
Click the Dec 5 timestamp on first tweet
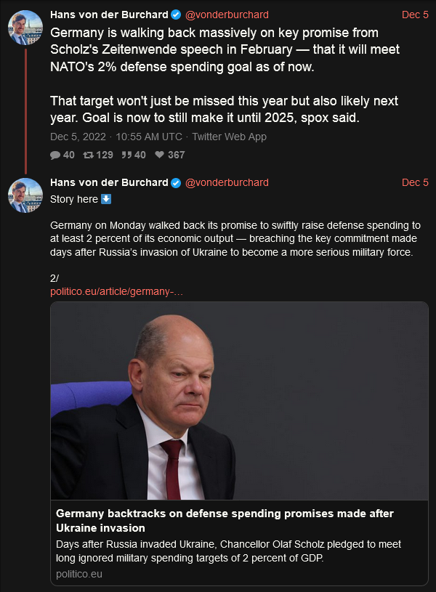point(414,13)
